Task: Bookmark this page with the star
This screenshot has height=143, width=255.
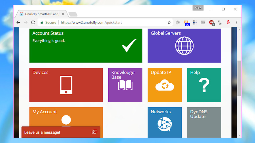Action: [x=169, y=23]
